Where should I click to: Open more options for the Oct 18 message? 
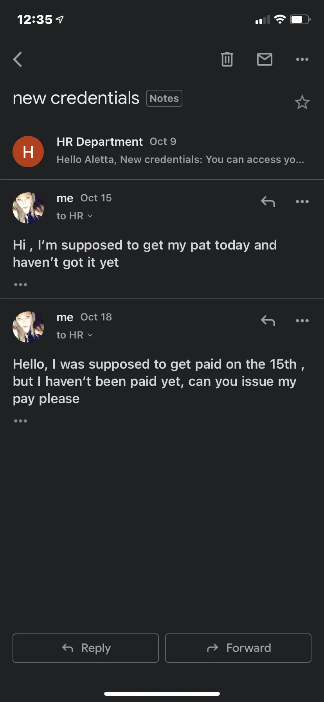(x=302, y=321)
